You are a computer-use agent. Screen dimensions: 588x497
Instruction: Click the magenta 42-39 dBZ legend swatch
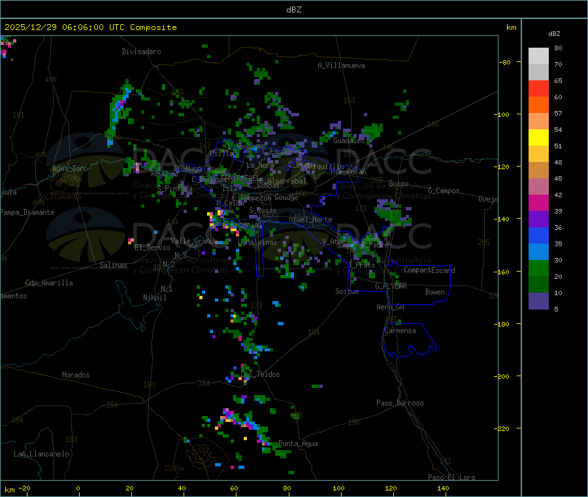538,202
